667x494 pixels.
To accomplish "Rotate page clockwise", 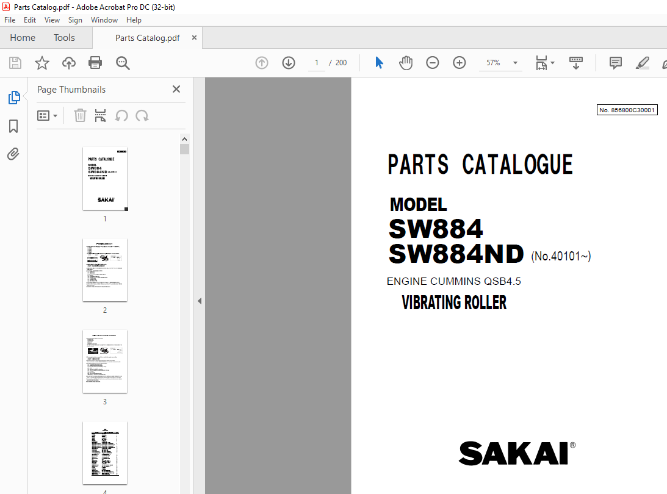I will coord(142,116).
